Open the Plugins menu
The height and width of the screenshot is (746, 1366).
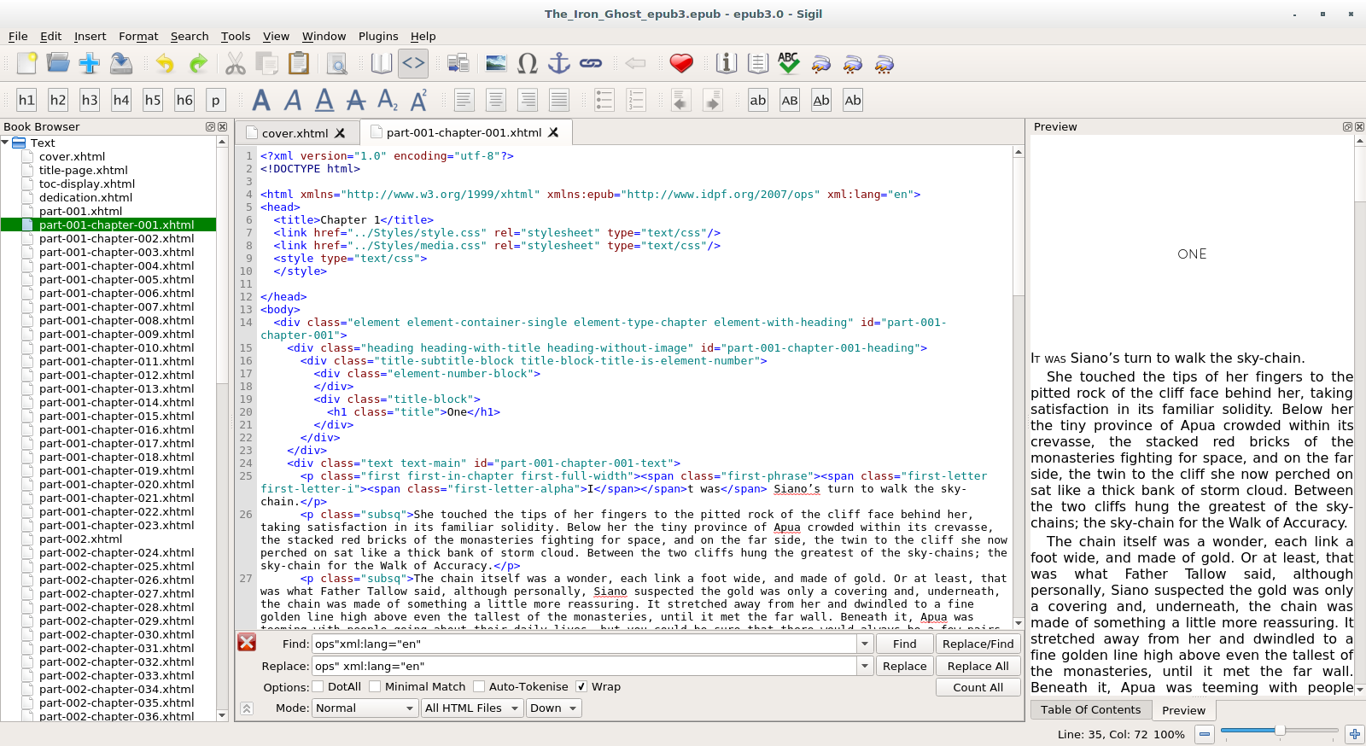[x=378, y=37]
